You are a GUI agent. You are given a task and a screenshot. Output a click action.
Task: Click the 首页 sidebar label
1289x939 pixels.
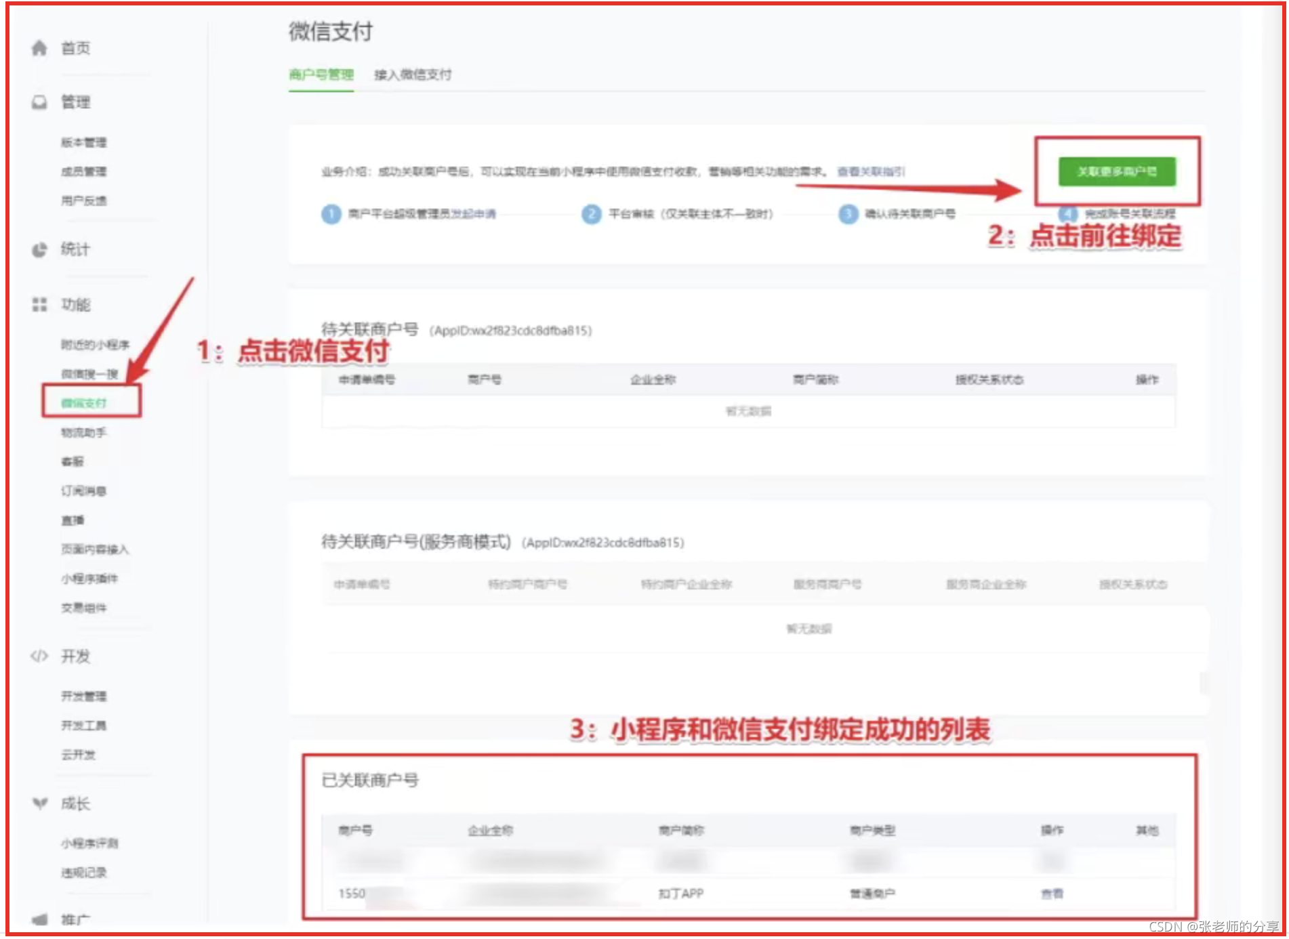(x=76, y=48)
